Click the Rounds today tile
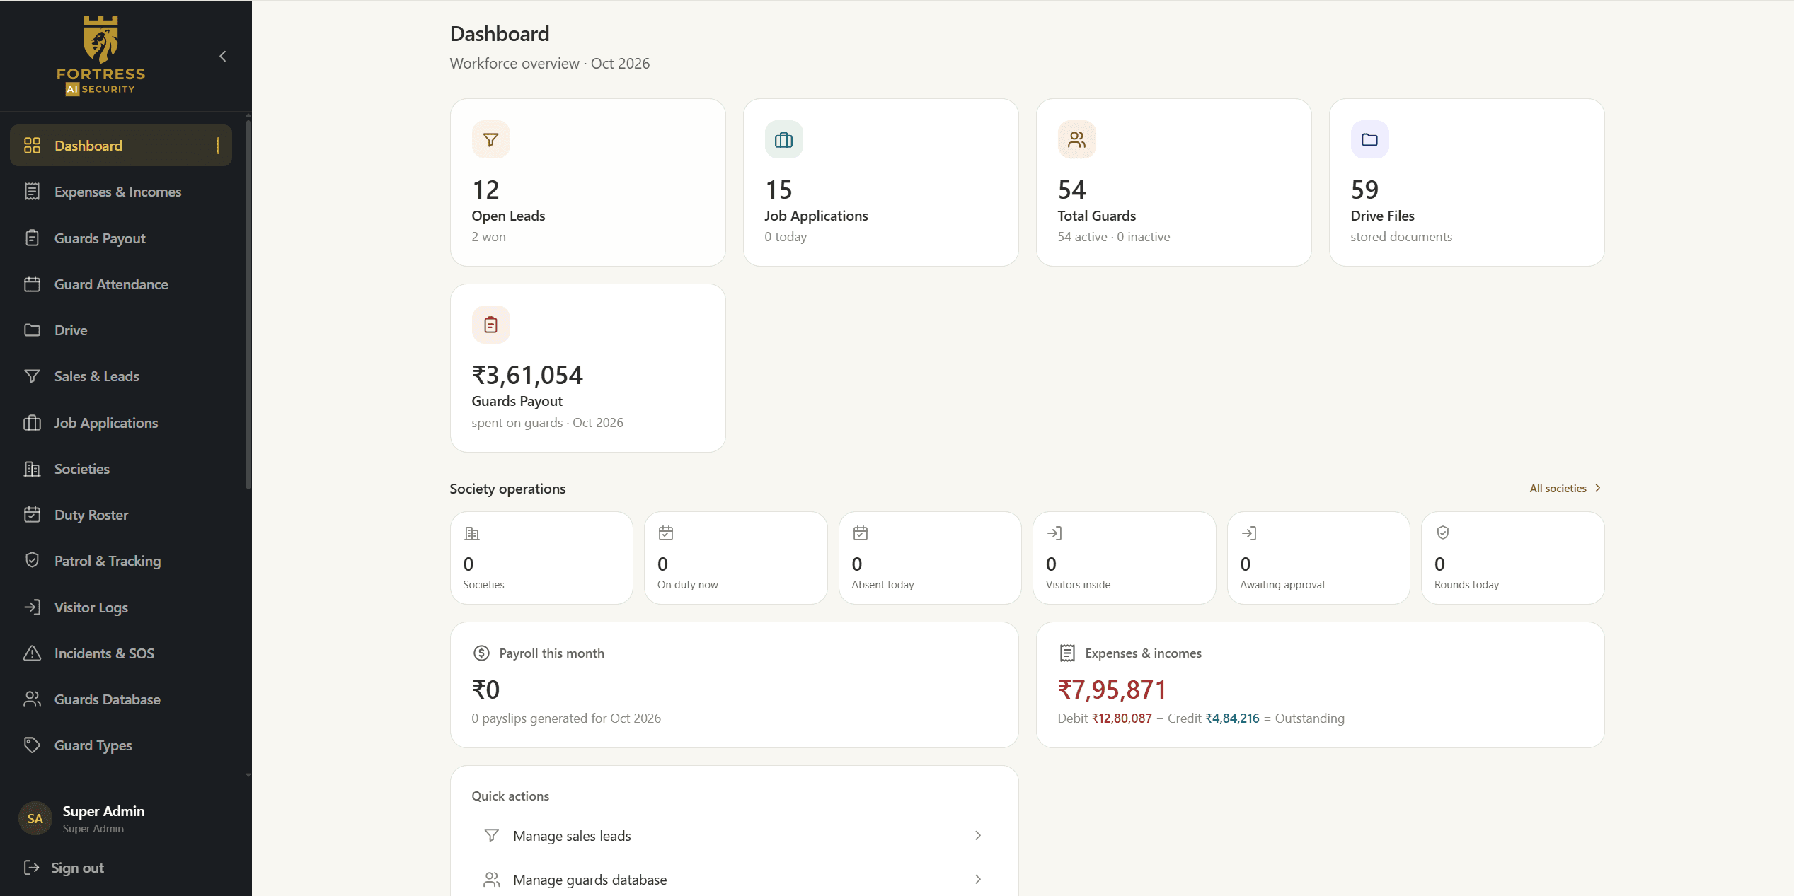The height and width of the screenshot is (896, 1794). pos(1512,558)
